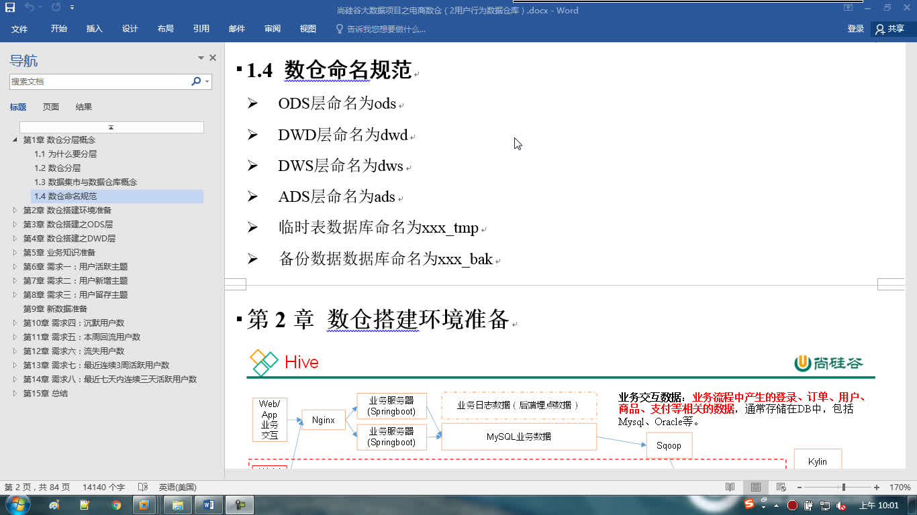The height and width of the screenshot is (515, 917).
Task: Switch to Print Layout view
Action: tap(756, 487)
